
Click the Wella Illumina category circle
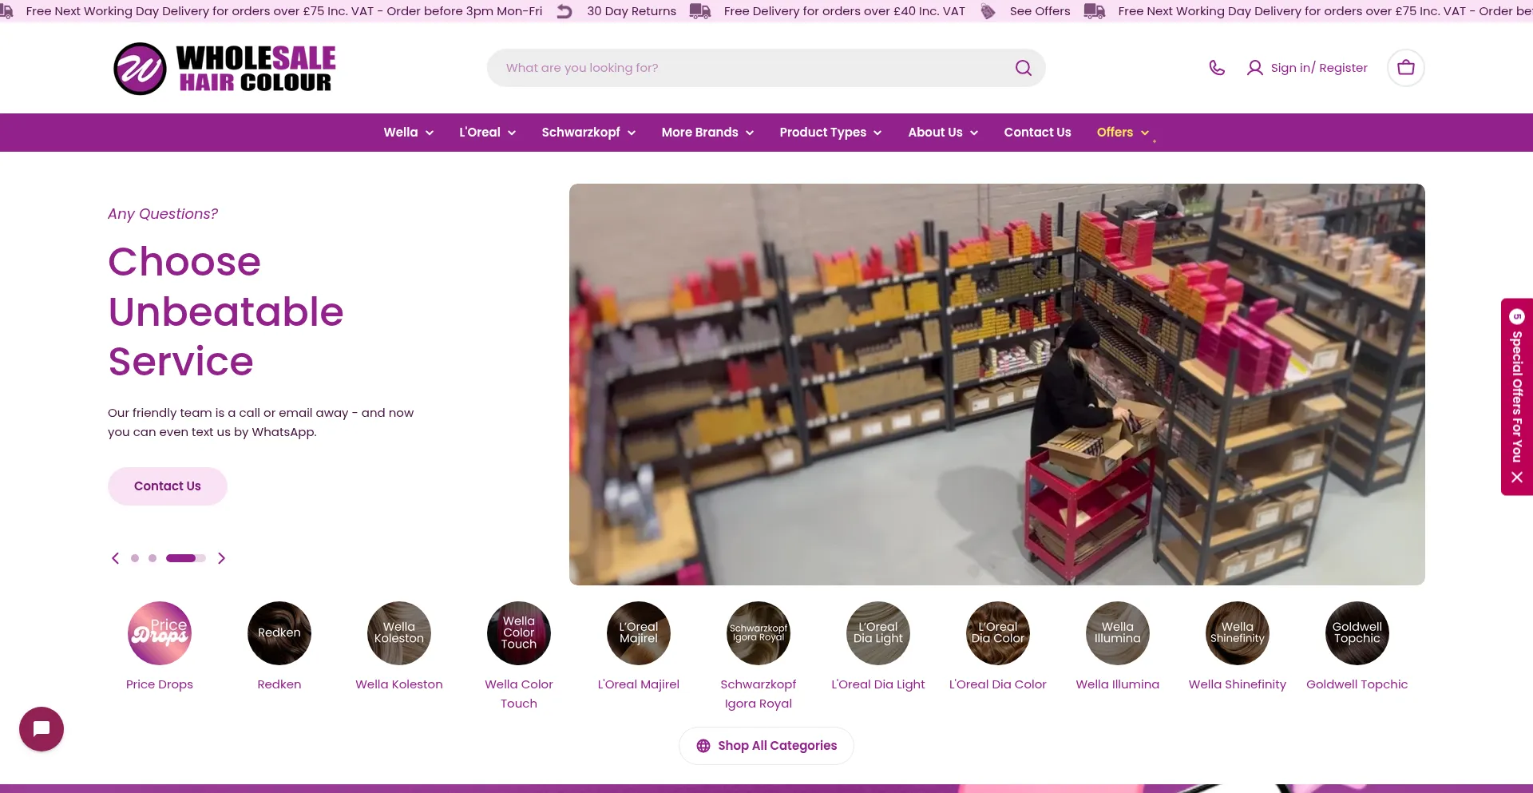coord(1118,633)
